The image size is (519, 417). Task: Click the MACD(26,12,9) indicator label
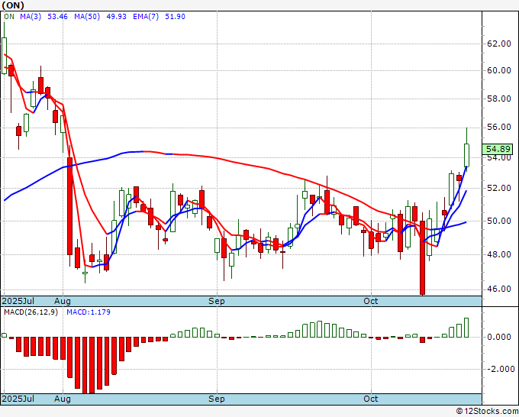31,312
